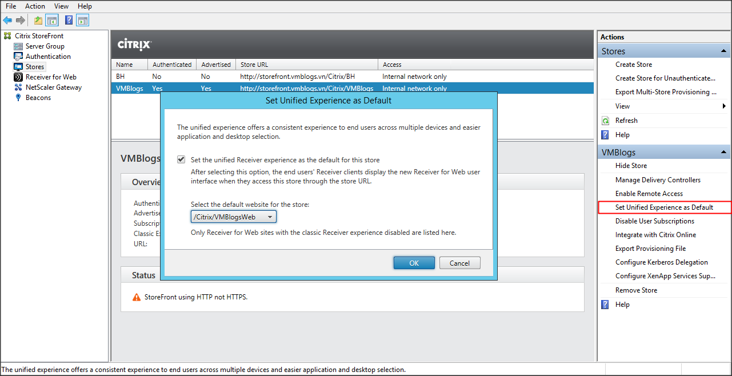The height and width of the screenshot is (376, 732).
Task: Click Manage Delivery Controllers action
Action: (658, 180)
